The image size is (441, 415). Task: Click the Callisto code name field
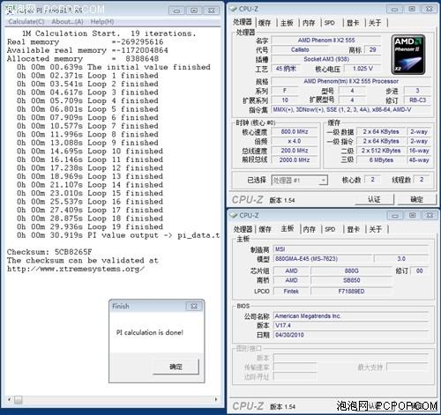pos(300,49)
